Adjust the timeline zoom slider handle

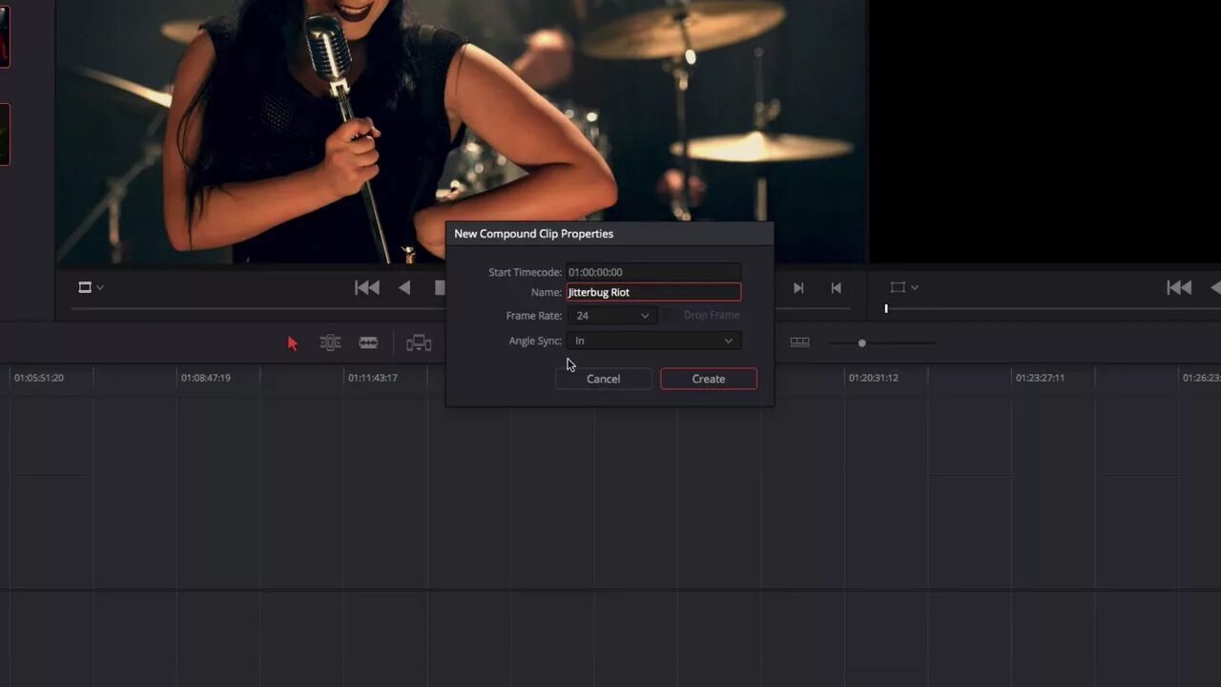click(x=862, y=343)
